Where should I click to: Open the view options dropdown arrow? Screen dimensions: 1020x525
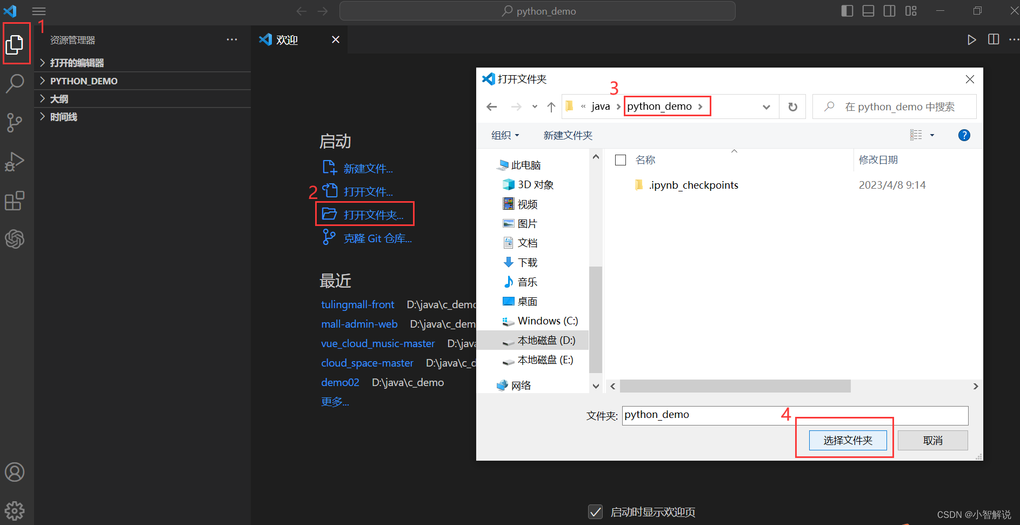pyautogui.click(x=932, y=135)
